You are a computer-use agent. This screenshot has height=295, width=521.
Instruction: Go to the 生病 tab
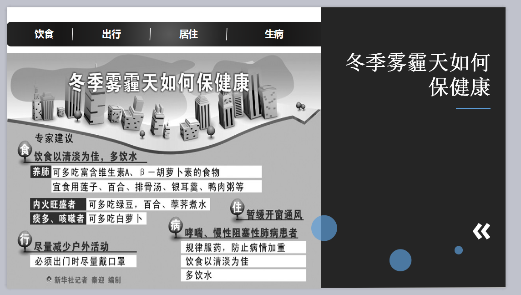(x=274, y=34)
